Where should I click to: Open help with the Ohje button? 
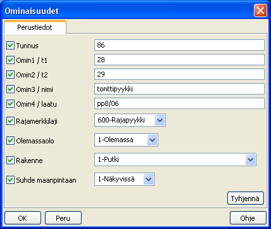click(x=248, y=218)
